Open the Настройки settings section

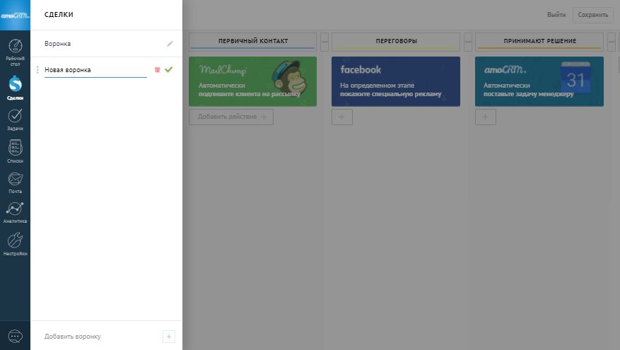click(15, 244)
